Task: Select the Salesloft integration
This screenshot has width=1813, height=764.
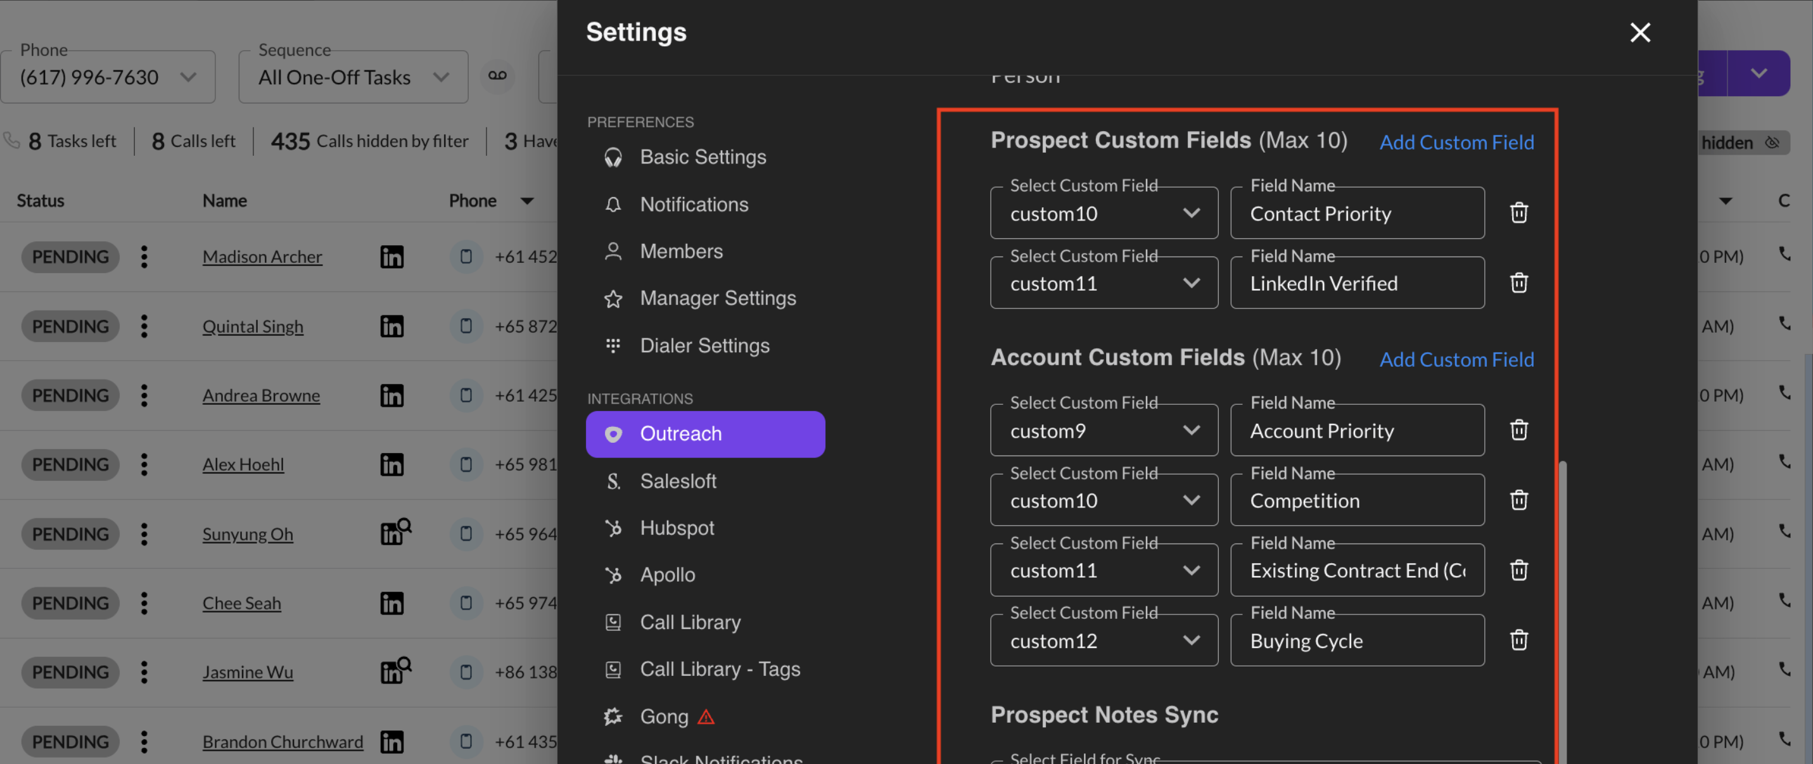Action: click(705, 481)
